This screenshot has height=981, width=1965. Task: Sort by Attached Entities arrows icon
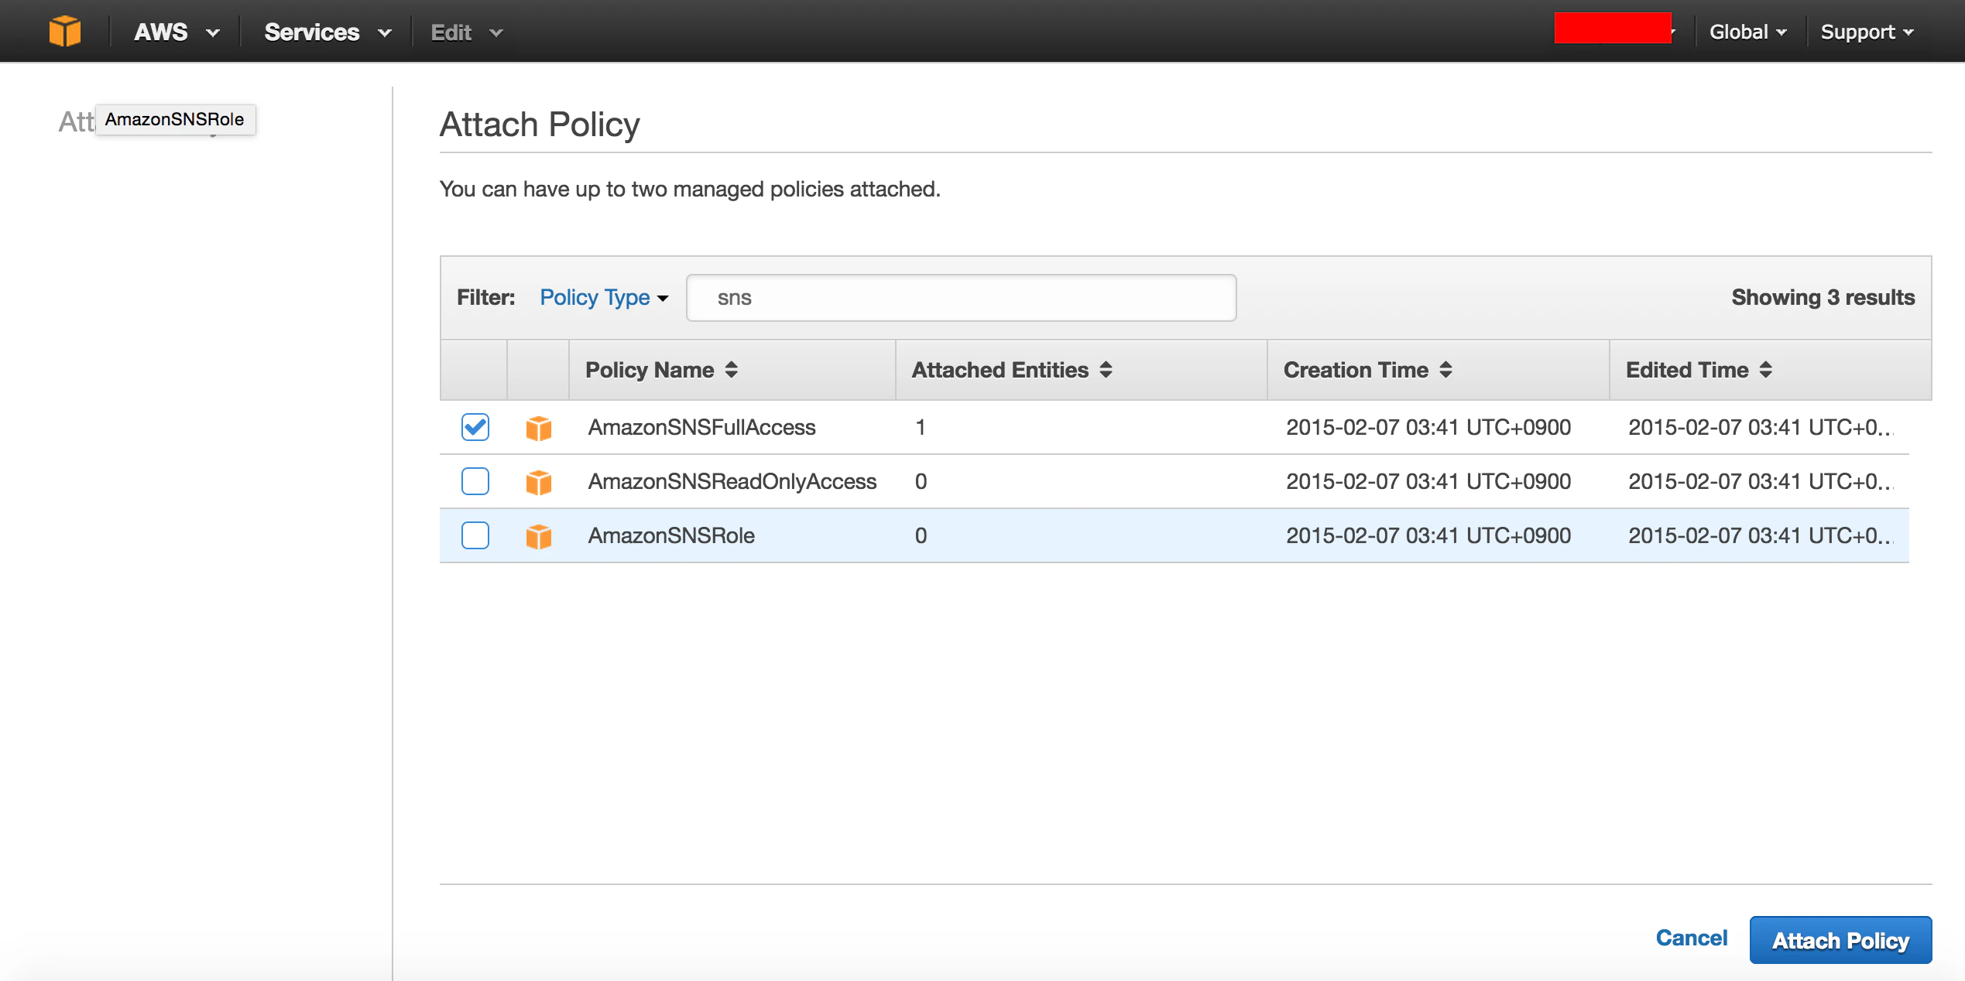click(1106, 370)
